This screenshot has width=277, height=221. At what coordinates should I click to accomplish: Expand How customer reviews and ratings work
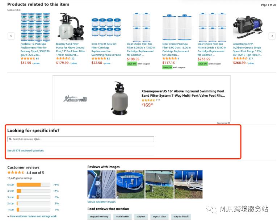coord(32,216)
